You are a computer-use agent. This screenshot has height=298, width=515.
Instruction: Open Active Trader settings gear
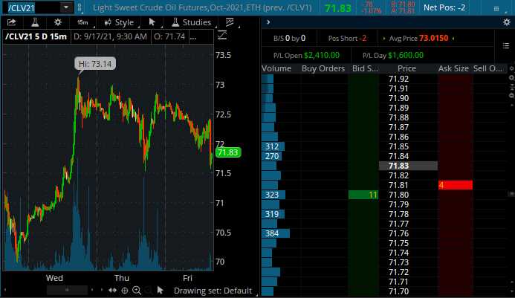click(508, 22)
